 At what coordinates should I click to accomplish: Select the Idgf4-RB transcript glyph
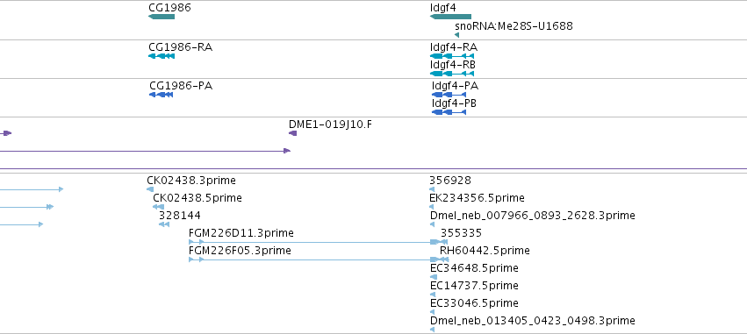pyautogui.click(x=452, y=74)
